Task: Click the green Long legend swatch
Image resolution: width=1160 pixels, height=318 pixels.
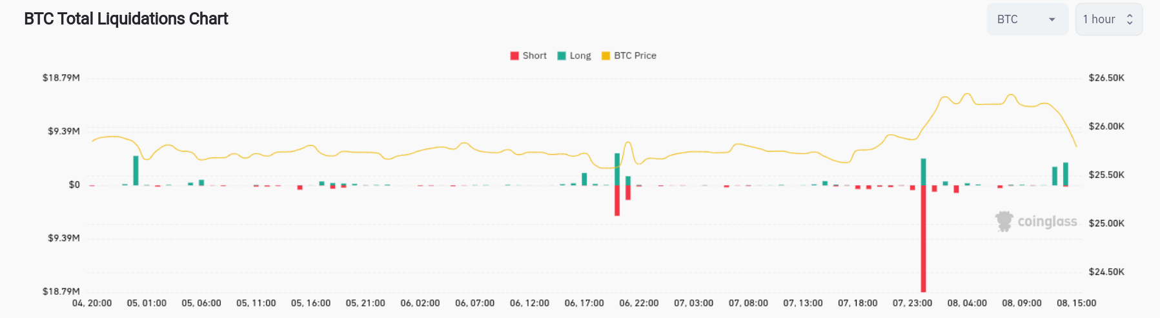Action: pos(562,55)
